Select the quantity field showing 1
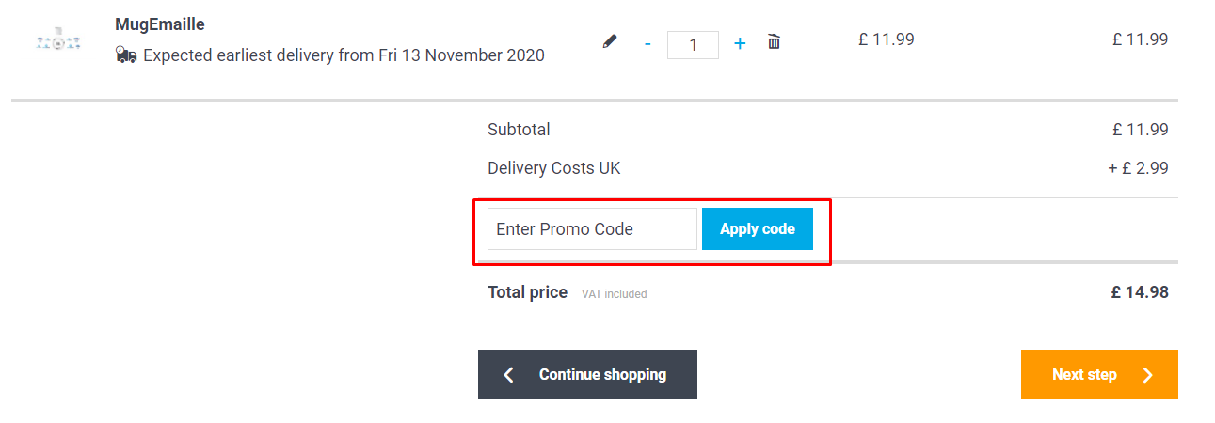Image resolution: width=1215 pixels, height=423 pixels. pos(693,44)
